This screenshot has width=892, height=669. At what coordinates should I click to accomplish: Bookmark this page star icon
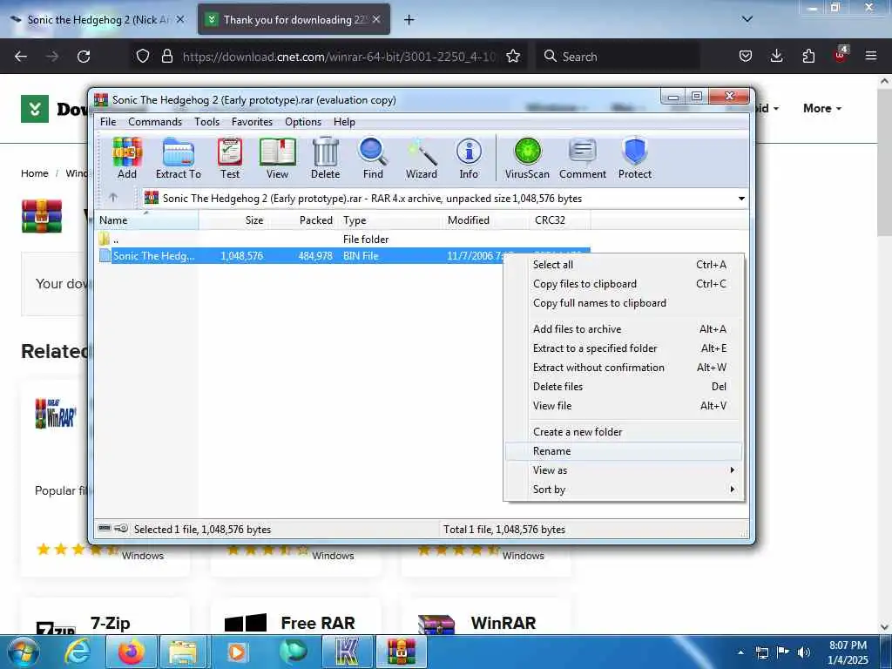coord(513,57)
